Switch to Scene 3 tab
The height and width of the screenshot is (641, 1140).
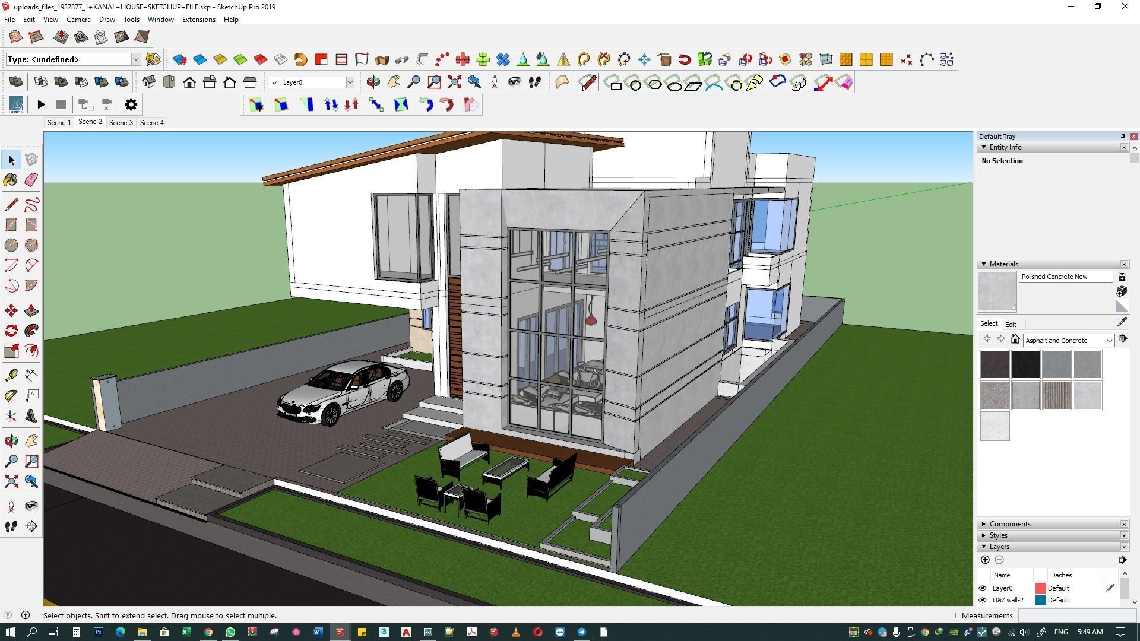click(121, 123)
